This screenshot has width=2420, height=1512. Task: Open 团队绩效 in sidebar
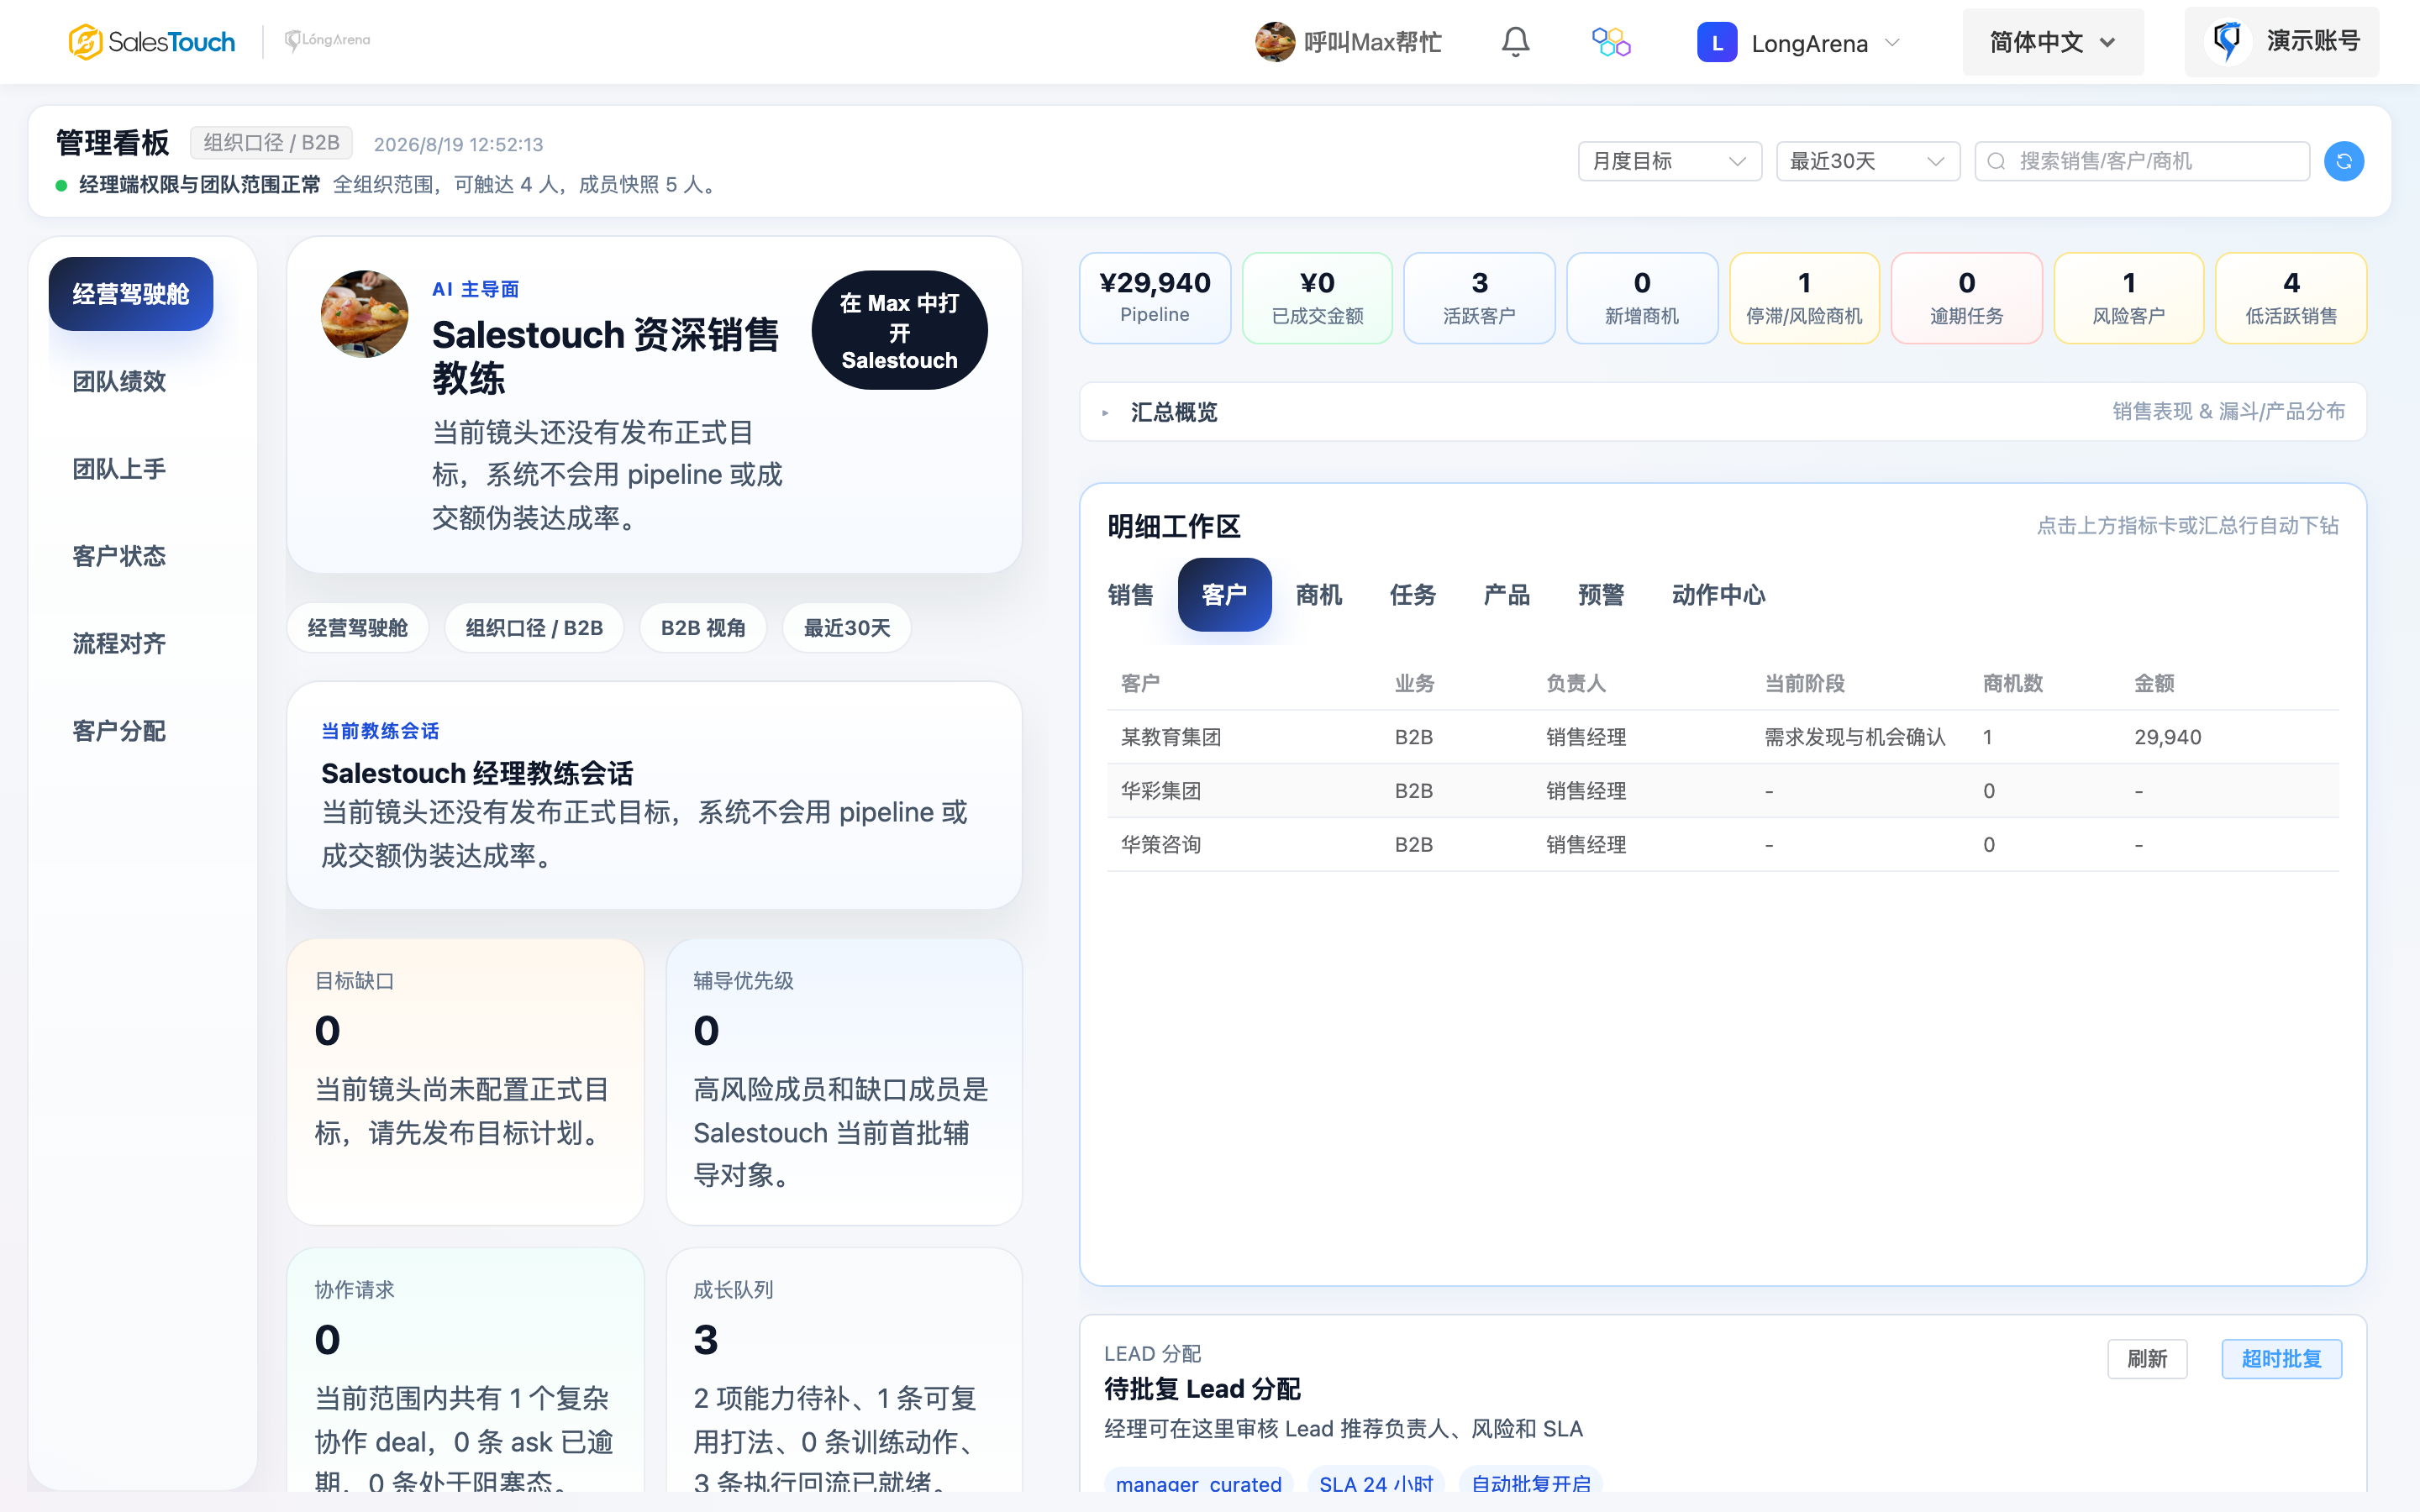coord(119,381)
